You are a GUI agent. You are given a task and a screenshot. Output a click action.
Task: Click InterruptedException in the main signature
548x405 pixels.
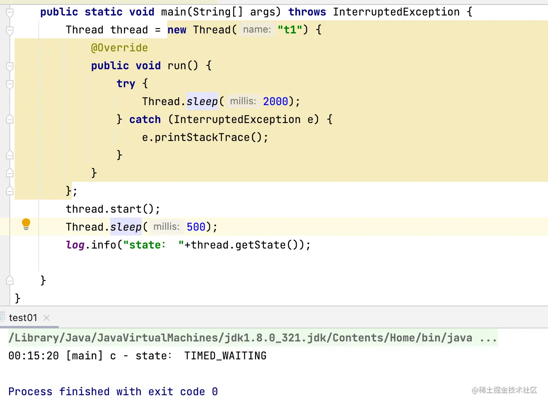point(396,12)
